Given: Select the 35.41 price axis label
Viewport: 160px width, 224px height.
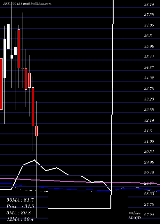Looking at the screenshot, I should coord(149,57).
